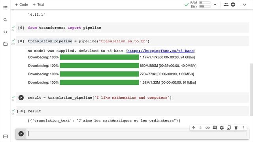Expand the runtime connection dropdown arrow

tap(215, 4)
